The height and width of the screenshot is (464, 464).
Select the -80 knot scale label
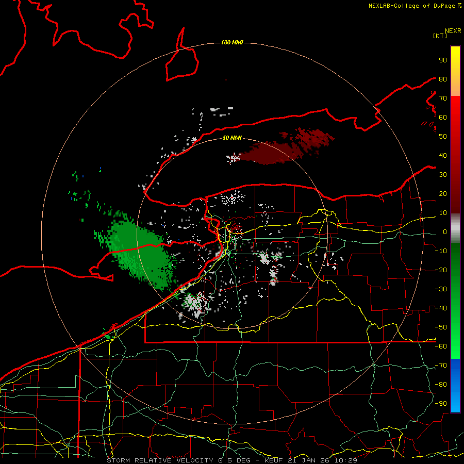click(441, 385)
